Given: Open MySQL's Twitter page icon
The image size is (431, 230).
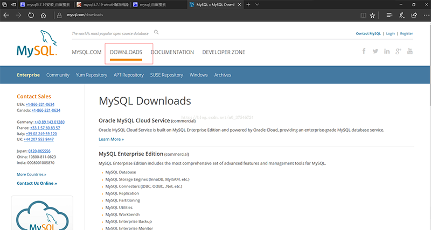Looking at the screenshot, I should [x=375, y=52].
